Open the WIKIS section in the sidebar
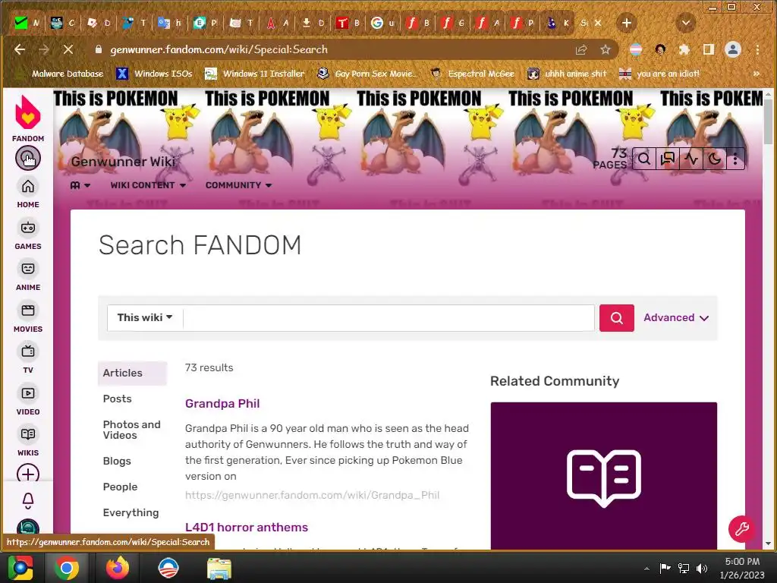Screen dimensions: 777x583 (x=28, y=441)
